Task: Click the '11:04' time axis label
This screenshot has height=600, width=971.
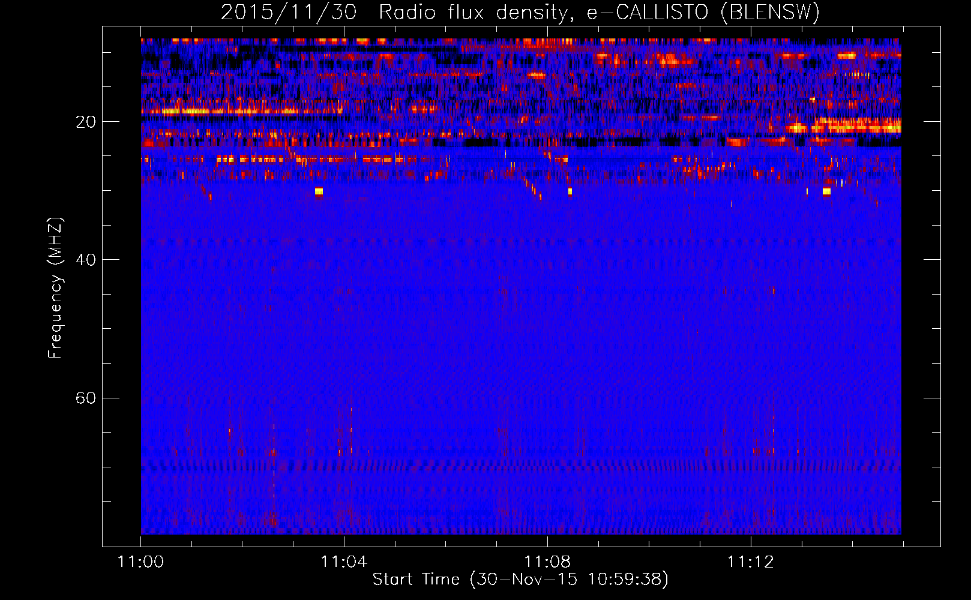Action: (344, 562)
